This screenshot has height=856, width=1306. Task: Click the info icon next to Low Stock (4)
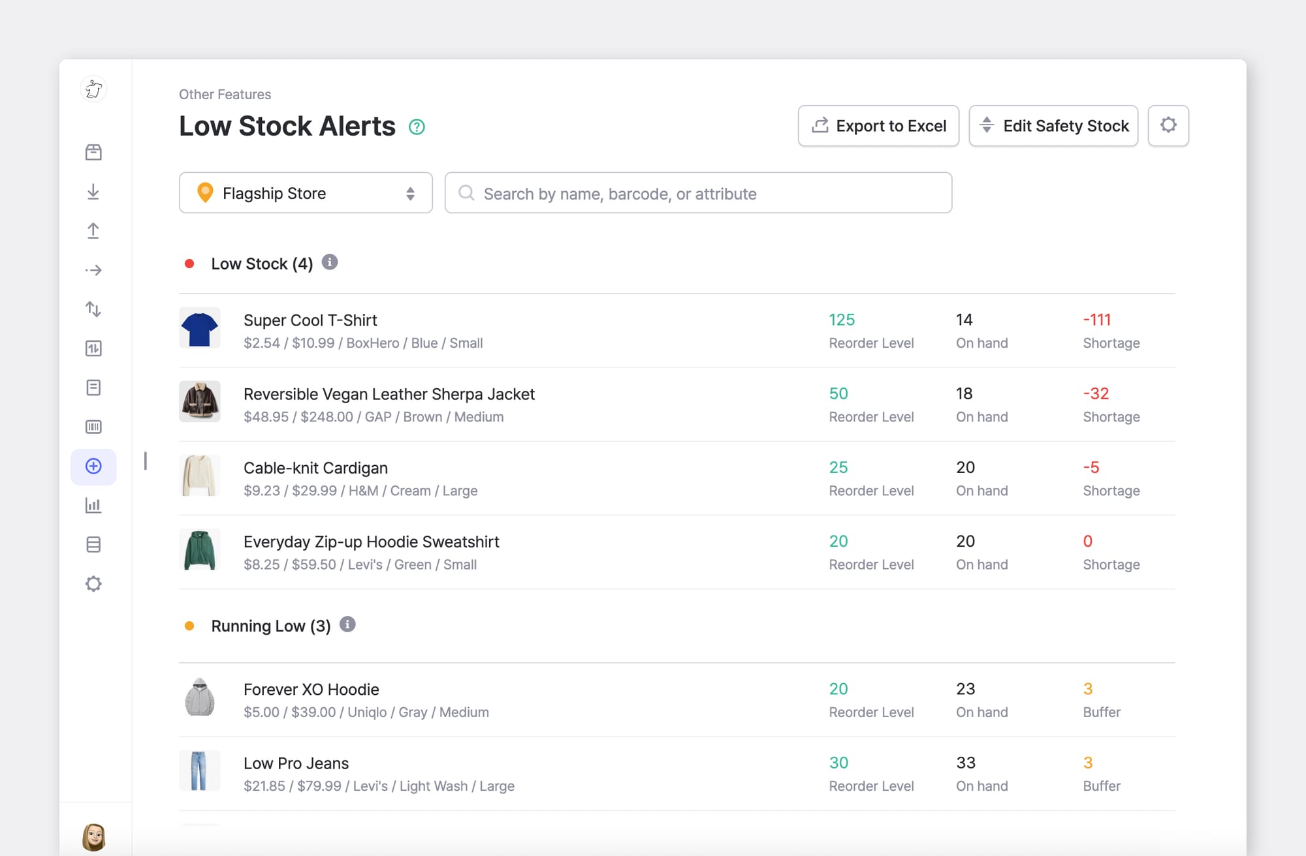(x=330, y=262)
